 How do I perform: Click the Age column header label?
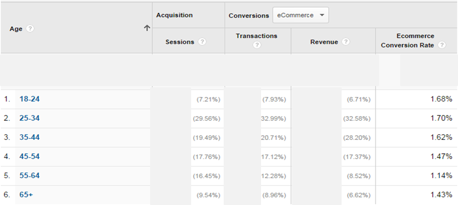(x=16, y=29)
